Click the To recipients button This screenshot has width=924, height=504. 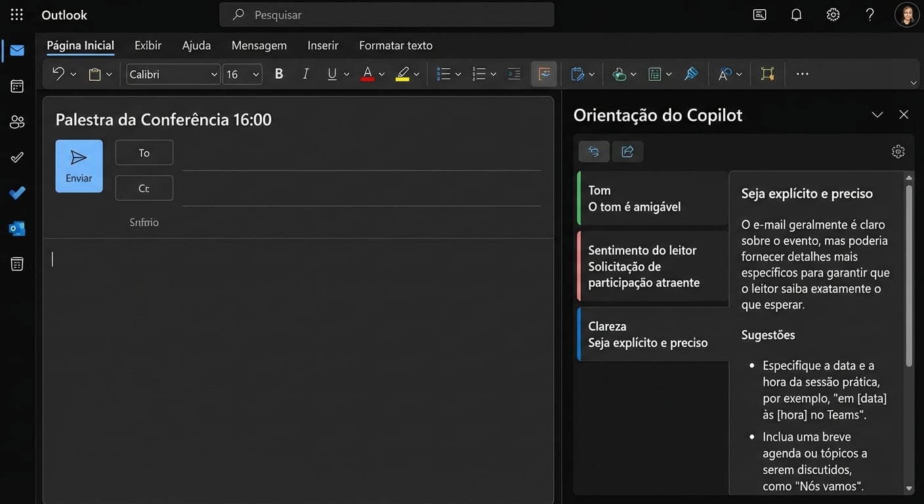(144, 153)
